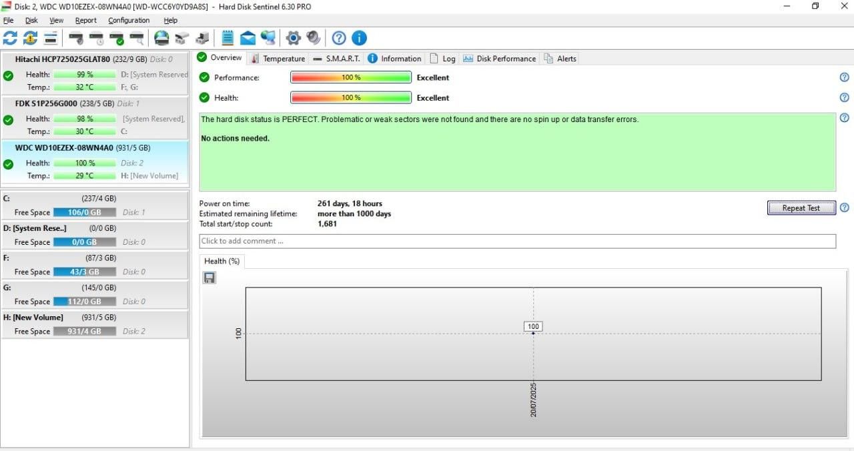The image size is (854, 451).
Task: Click the comment input field
Action: [518, 241]
